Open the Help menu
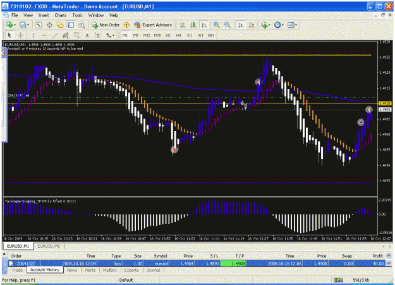Screen dimensions: 395x285 (114, 15)
